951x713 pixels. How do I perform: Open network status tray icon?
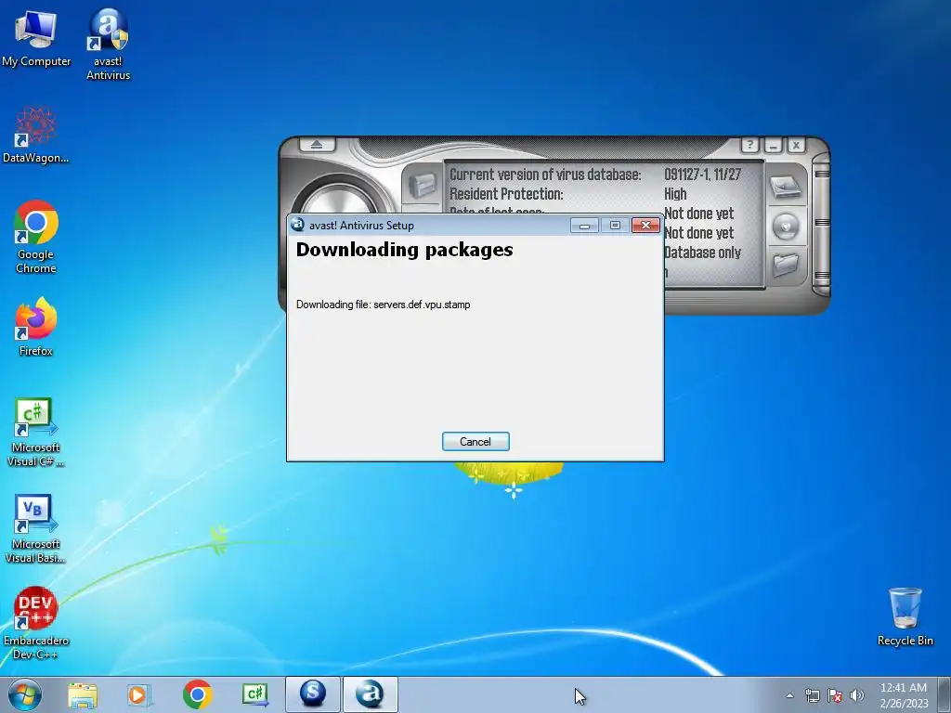812,695
